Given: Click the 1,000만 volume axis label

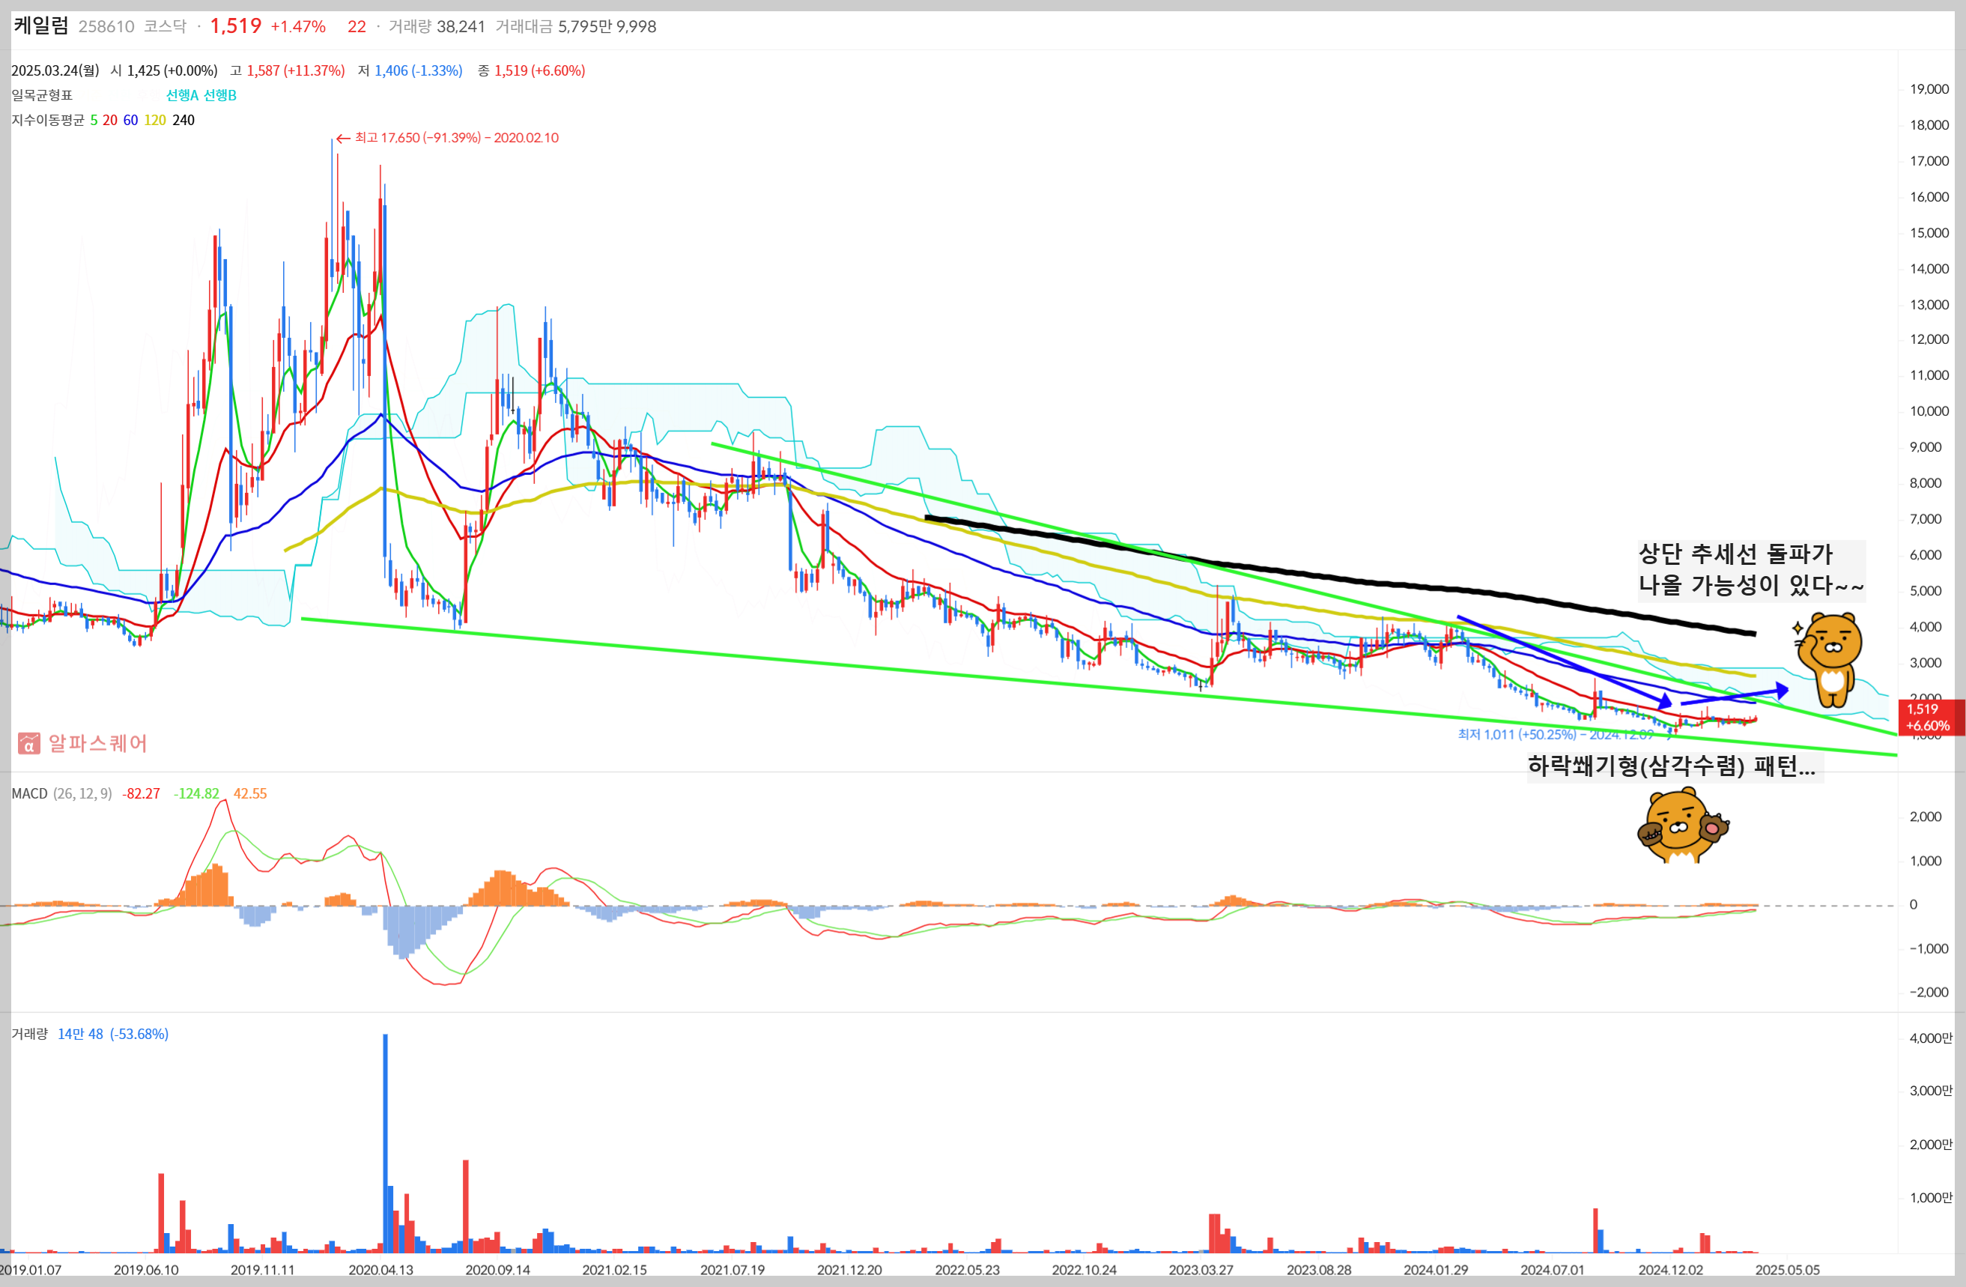Looking at the screenshot, I should 1931,1198.
